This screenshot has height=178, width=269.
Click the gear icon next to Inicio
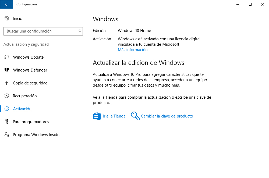[6, 18]
